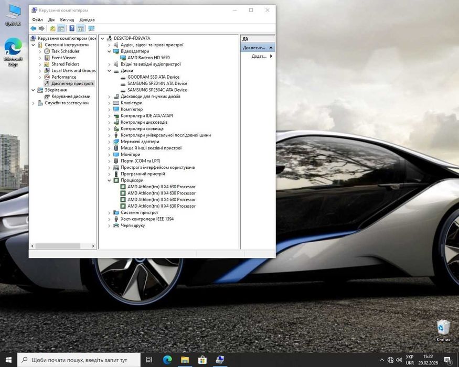Viewport: 459px width, 367px height.
Task: Select SAMSUNG SP2504C ATA Device
Action: pos(157,90)
